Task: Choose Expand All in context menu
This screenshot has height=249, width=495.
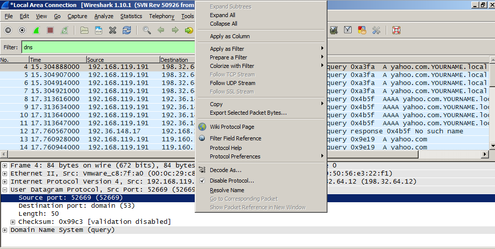Action: (261, 15)
